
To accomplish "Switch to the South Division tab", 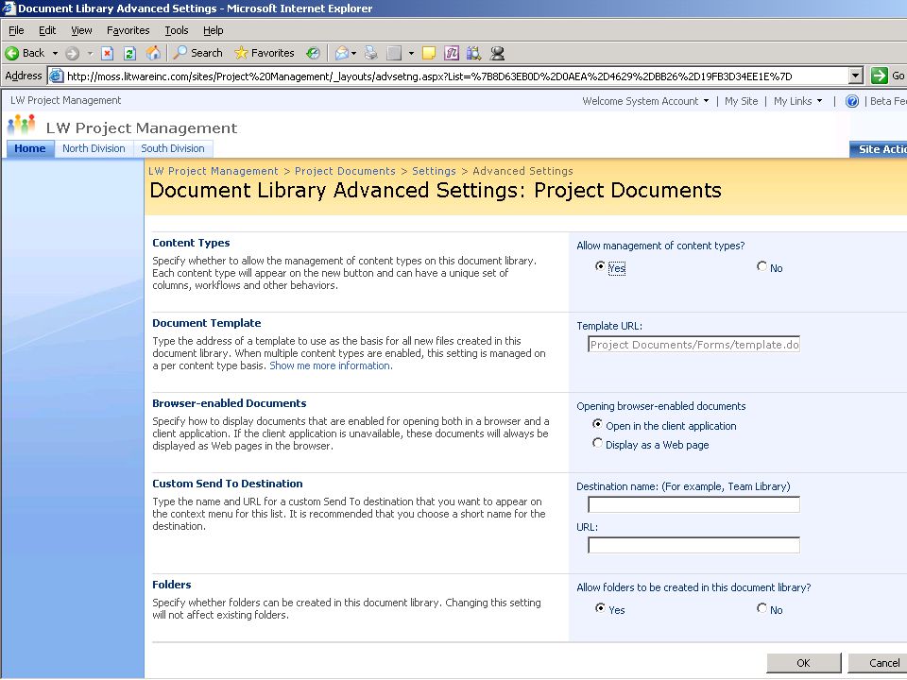I will [173, 148].
